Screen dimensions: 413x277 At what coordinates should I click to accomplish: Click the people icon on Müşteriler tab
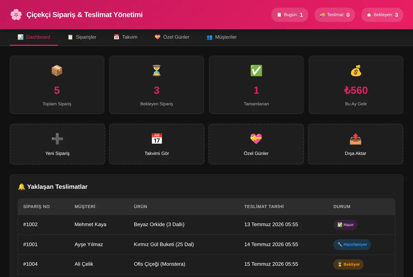[x=209, y=37]
